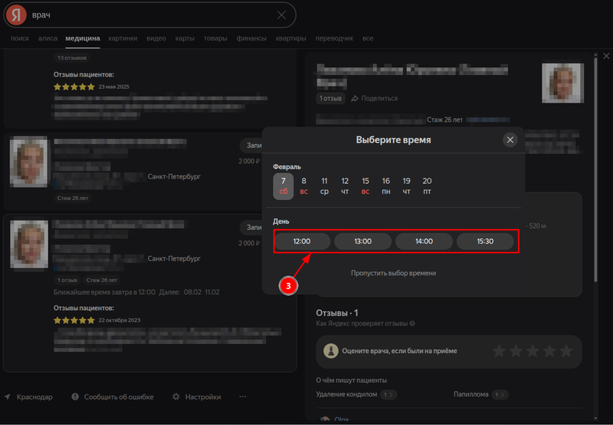Click 'Пропустить выбор времени' link

click(x=393, y=273)
